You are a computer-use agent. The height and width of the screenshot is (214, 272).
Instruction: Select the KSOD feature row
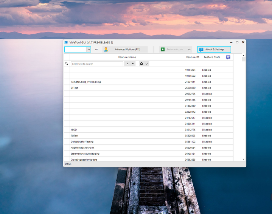[74, 130]
